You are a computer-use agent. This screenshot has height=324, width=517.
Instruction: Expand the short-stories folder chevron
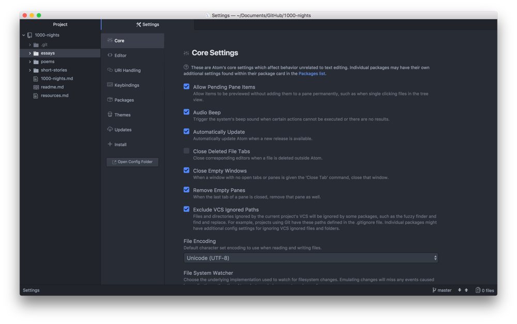click(x=29, y=70)
